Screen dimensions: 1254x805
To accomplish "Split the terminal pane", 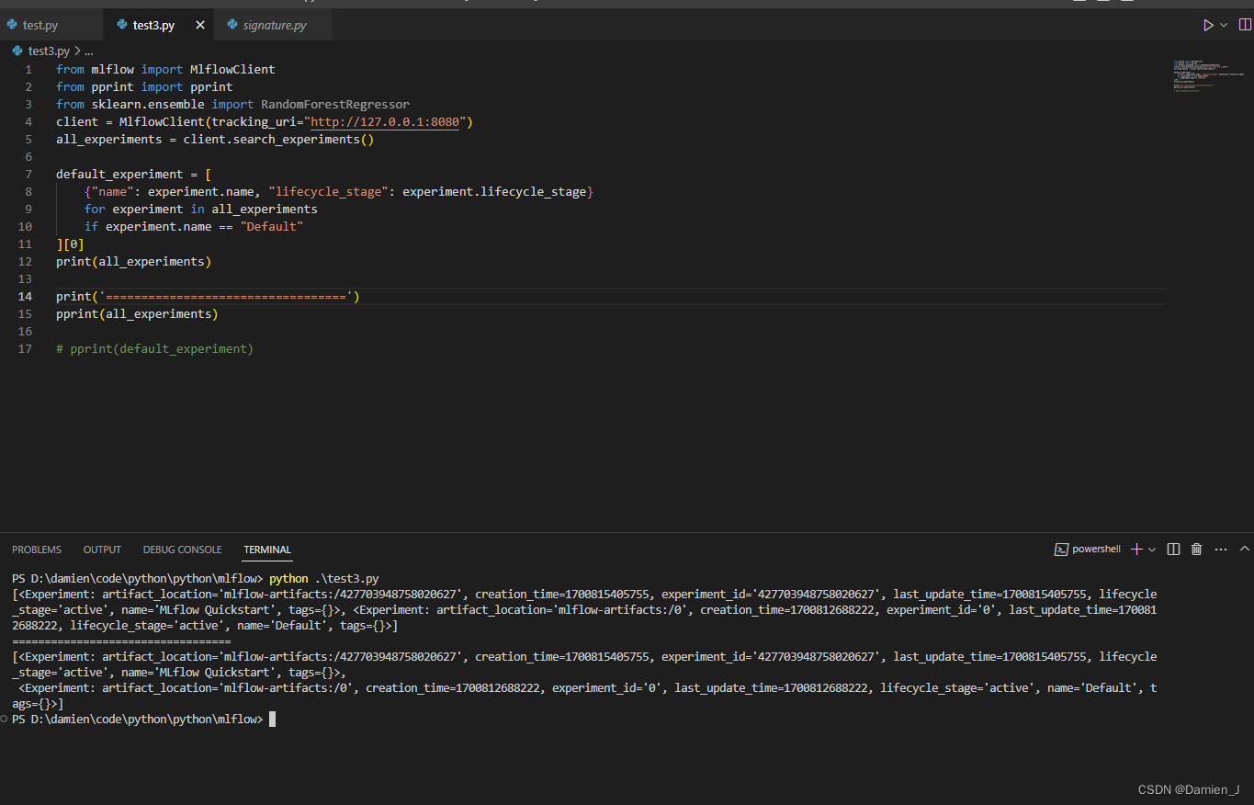I will point(1173,549).
